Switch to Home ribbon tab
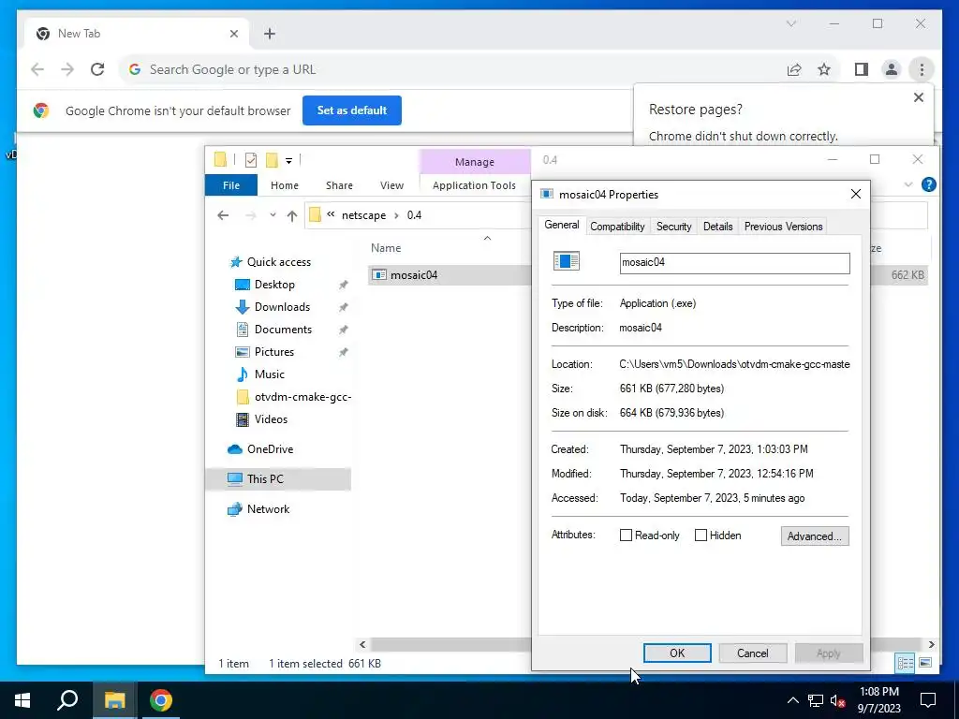Image resolution: width=959 pixels, height=719 pixels. pyautogui.click(x=285, y=185)
